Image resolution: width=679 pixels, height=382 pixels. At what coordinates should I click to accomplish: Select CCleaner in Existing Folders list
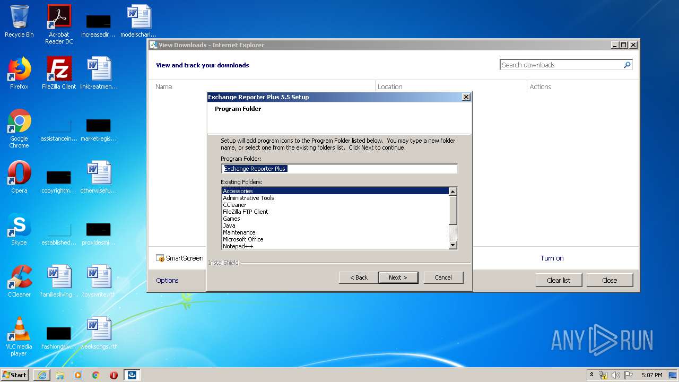click(335, 205)
